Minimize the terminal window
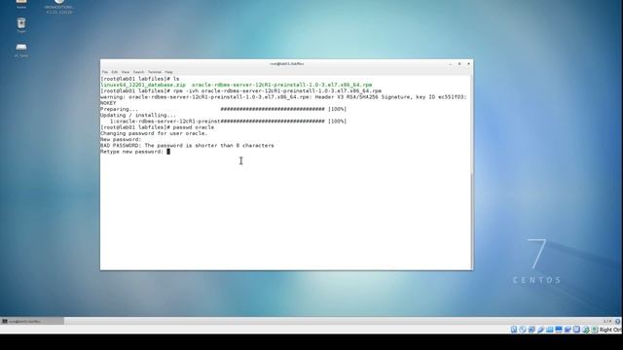Viewport: 623px width, 350px height. tap(450, 64)
